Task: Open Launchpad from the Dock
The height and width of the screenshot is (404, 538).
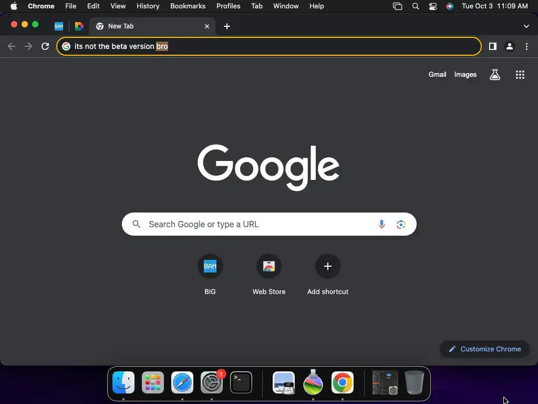Action: point(153,382)
